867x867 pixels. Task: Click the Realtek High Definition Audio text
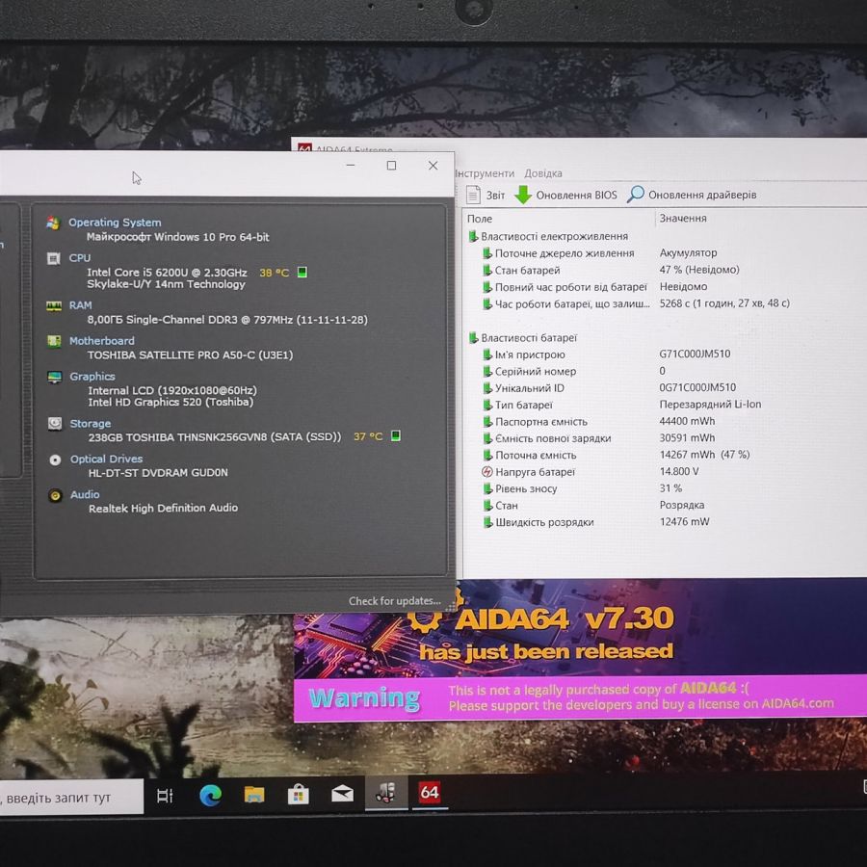163,508
